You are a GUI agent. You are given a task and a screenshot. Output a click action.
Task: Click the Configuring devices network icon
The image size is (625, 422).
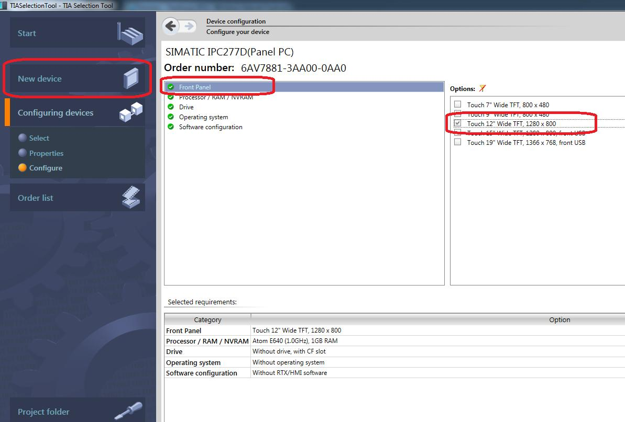tap(131, 112)
